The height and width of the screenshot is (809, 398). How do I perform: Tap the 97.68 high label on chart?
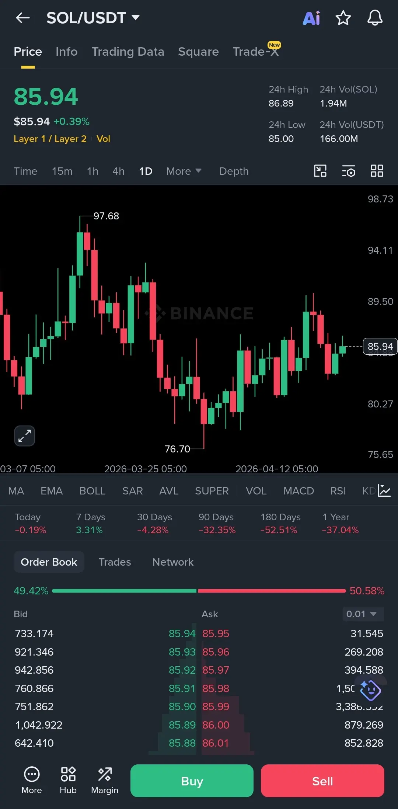pyautogui.click(x=106, y=216)
